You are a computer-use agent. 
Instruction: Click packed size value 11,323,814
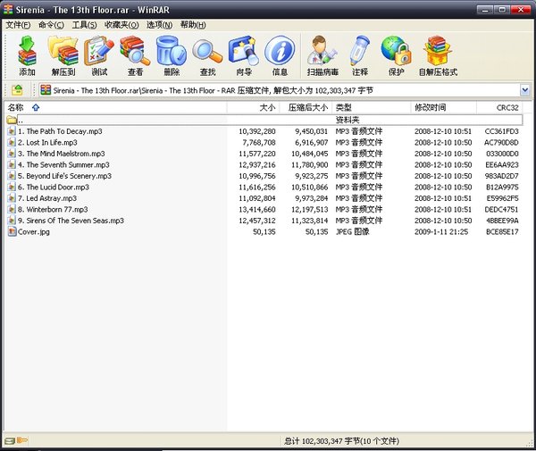[309, 221]
